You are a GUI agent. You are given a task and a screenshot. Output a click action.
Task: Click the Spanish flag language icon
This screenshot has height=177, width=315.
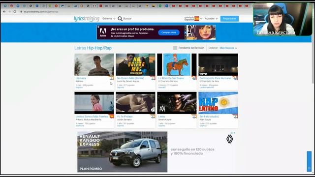[x=197, y=19]
